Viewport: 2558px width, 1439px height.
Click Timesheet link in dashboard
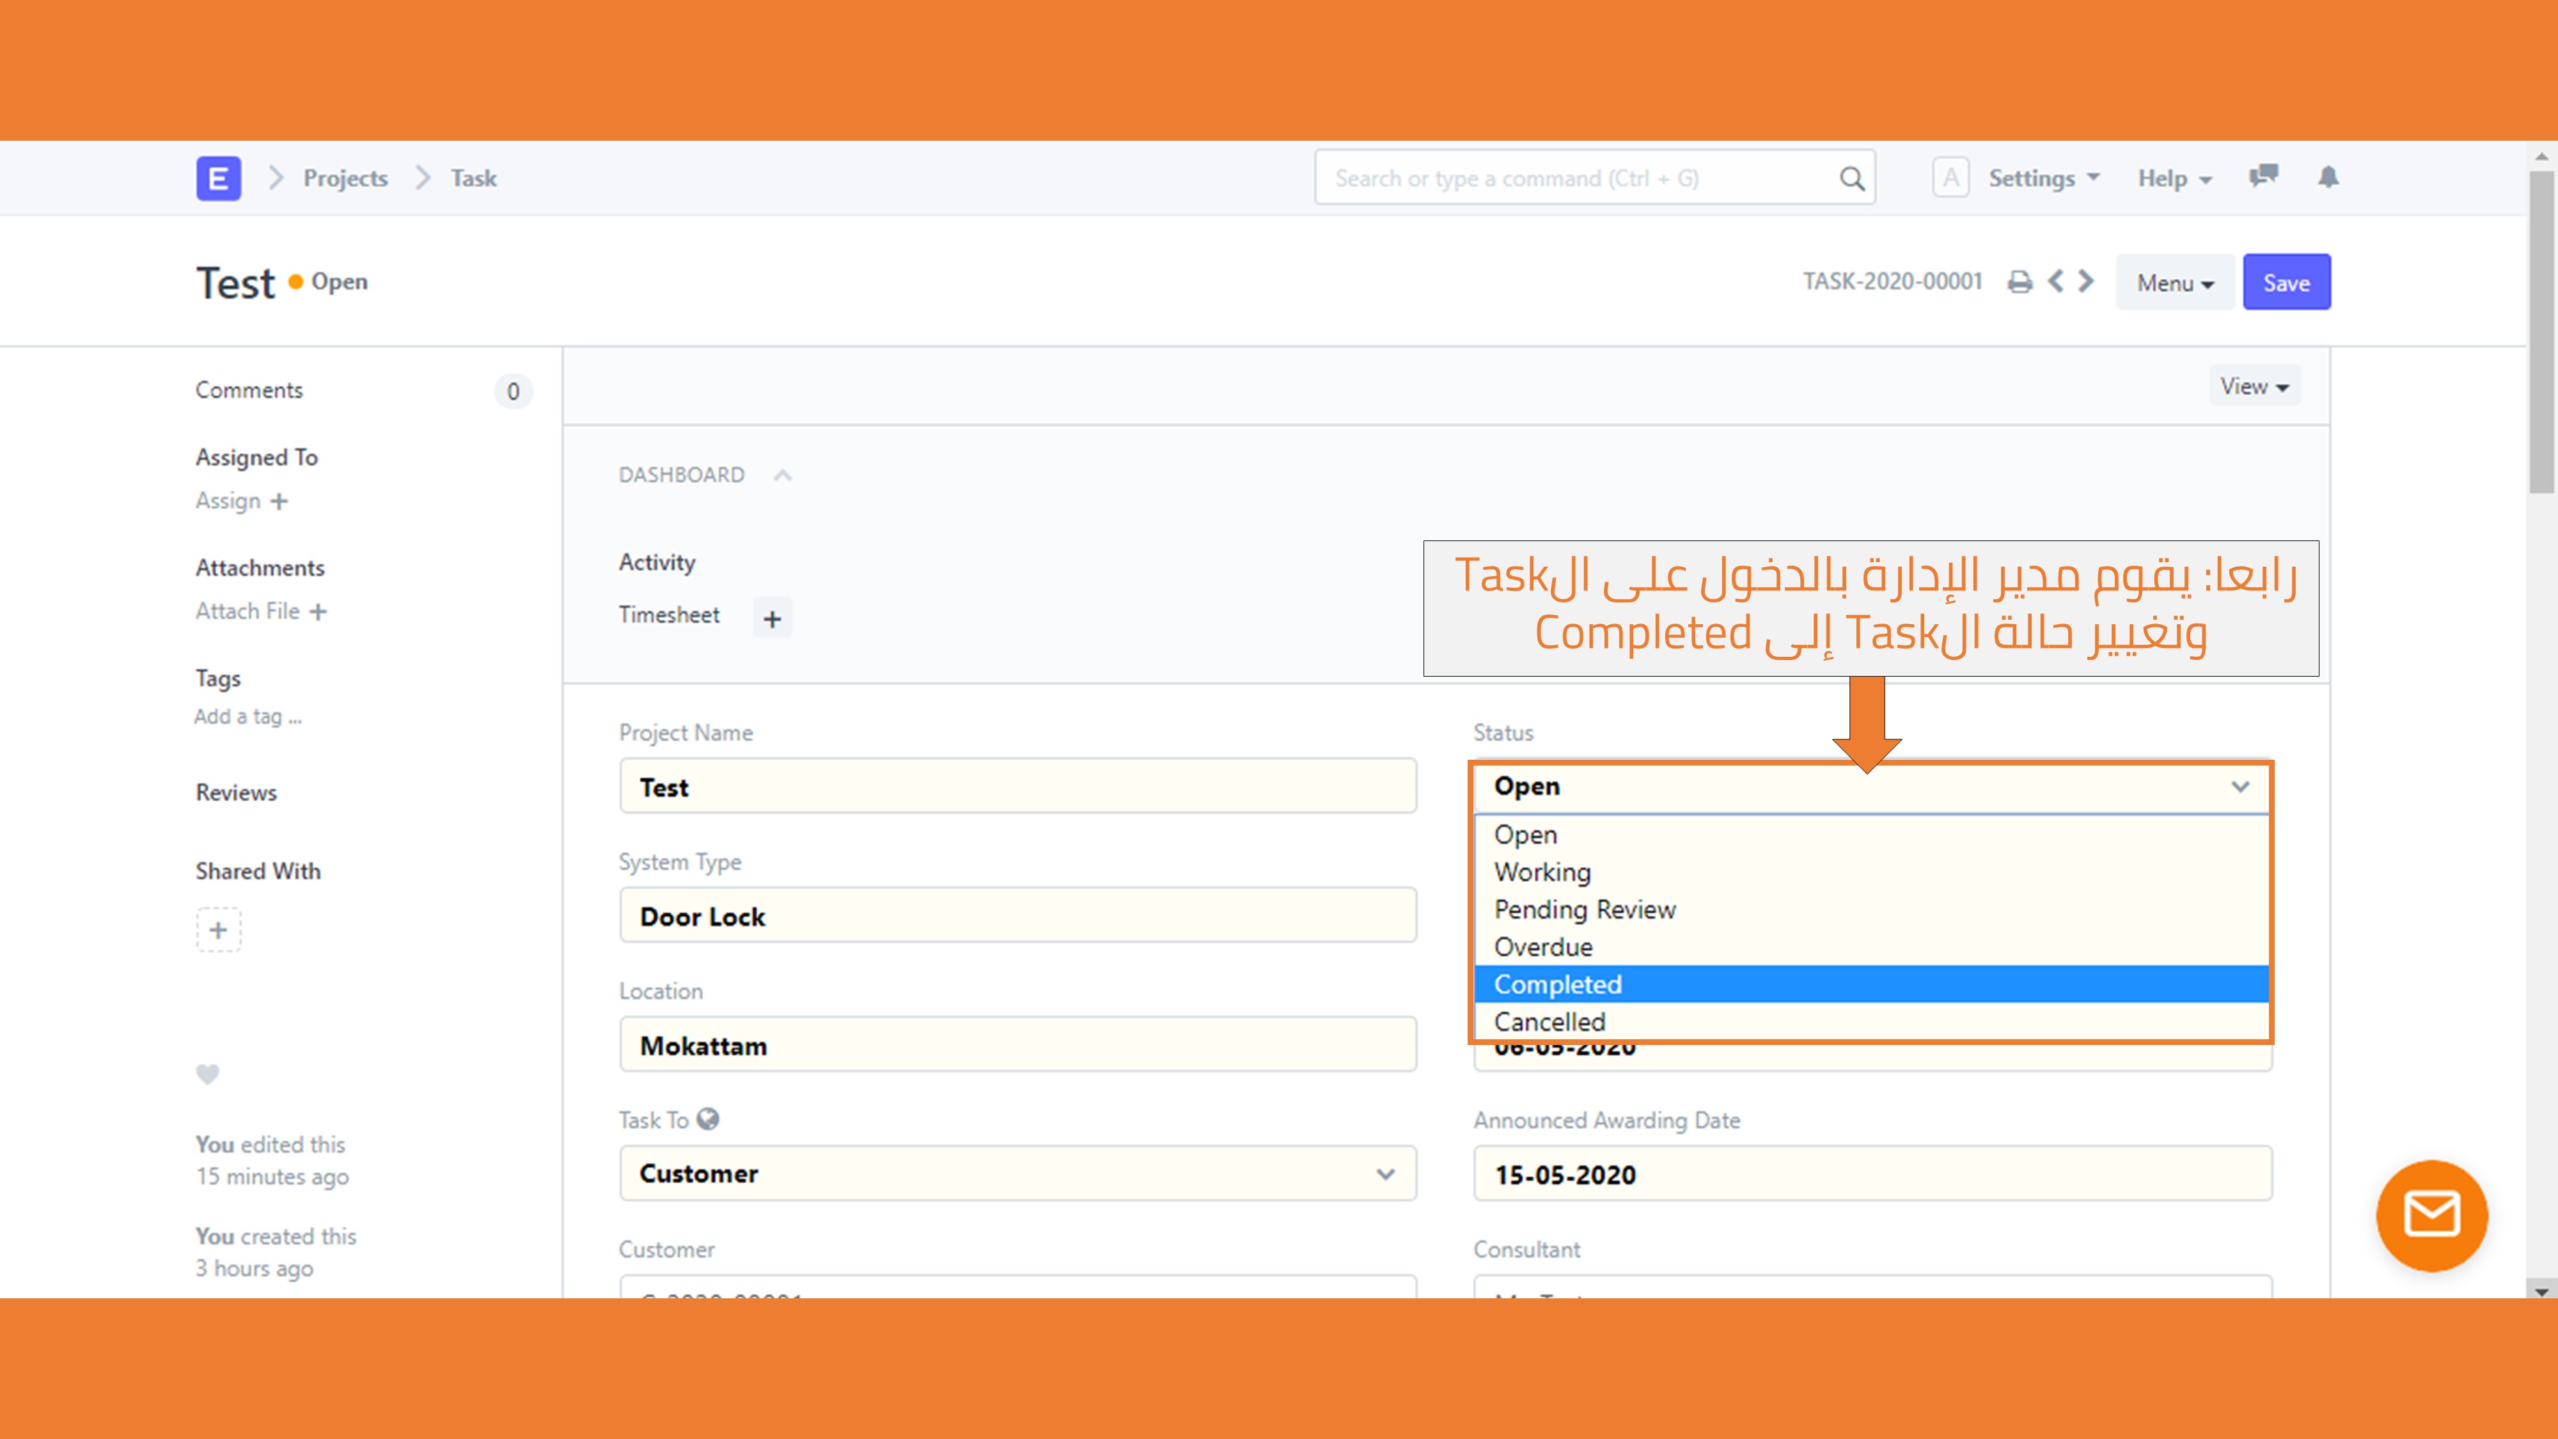[x=670, y=615]
